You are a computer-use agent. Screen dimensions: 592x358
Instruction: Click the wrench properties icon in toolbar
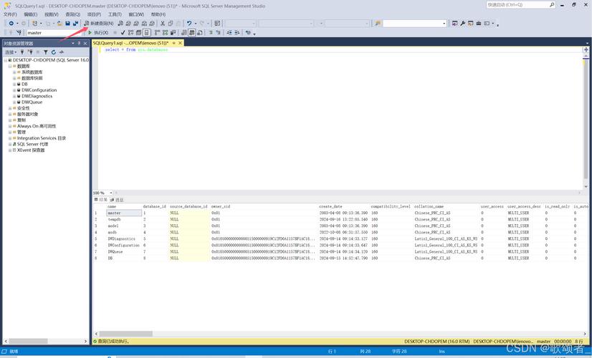463,24
